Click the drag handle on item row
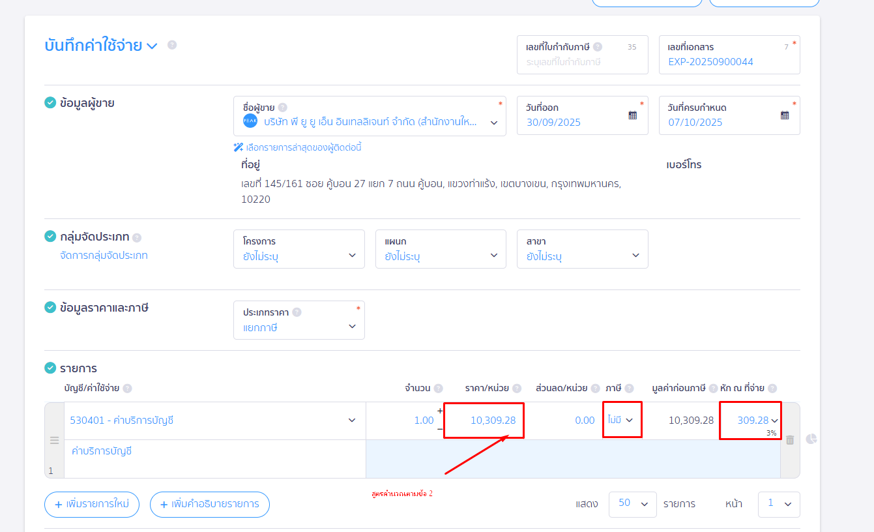 (55, 441)
